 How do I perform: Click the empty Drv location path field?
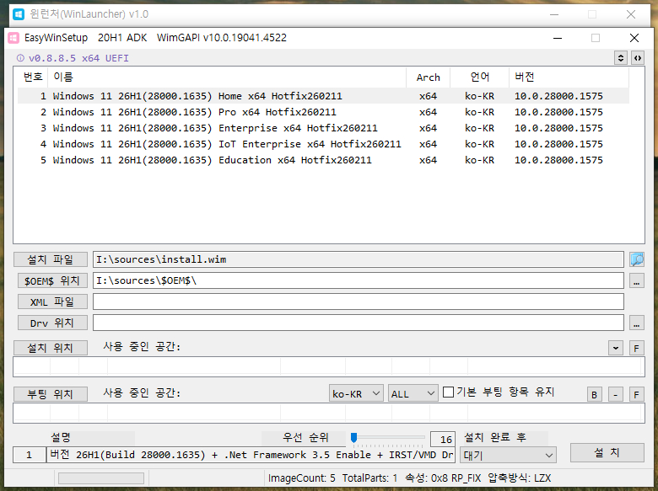tap(358, 323)
